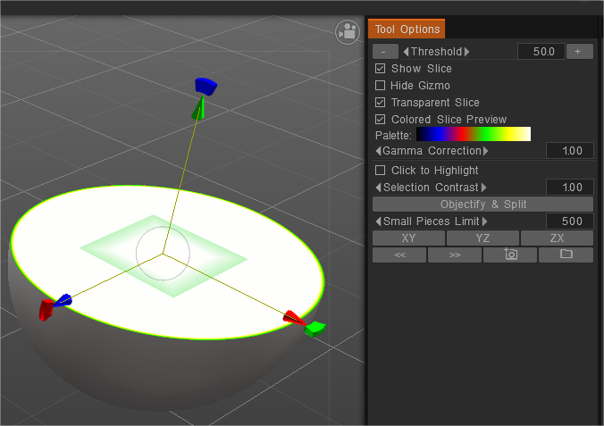Toggle the Colored Slice Preview checkbox
Image resolution: width=604 pixels, height=426 pixels.
coord(381,120)
